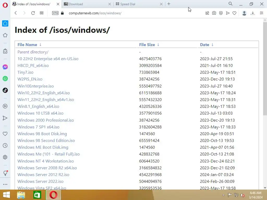
Task: Switch to the Download tab
Action: (87, 4)
